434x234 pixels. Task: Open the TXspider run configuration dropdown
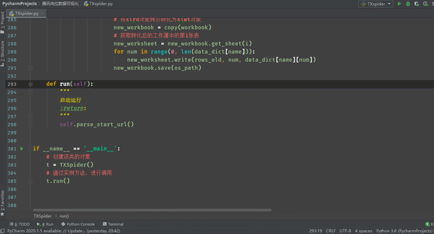pos(376,4)
